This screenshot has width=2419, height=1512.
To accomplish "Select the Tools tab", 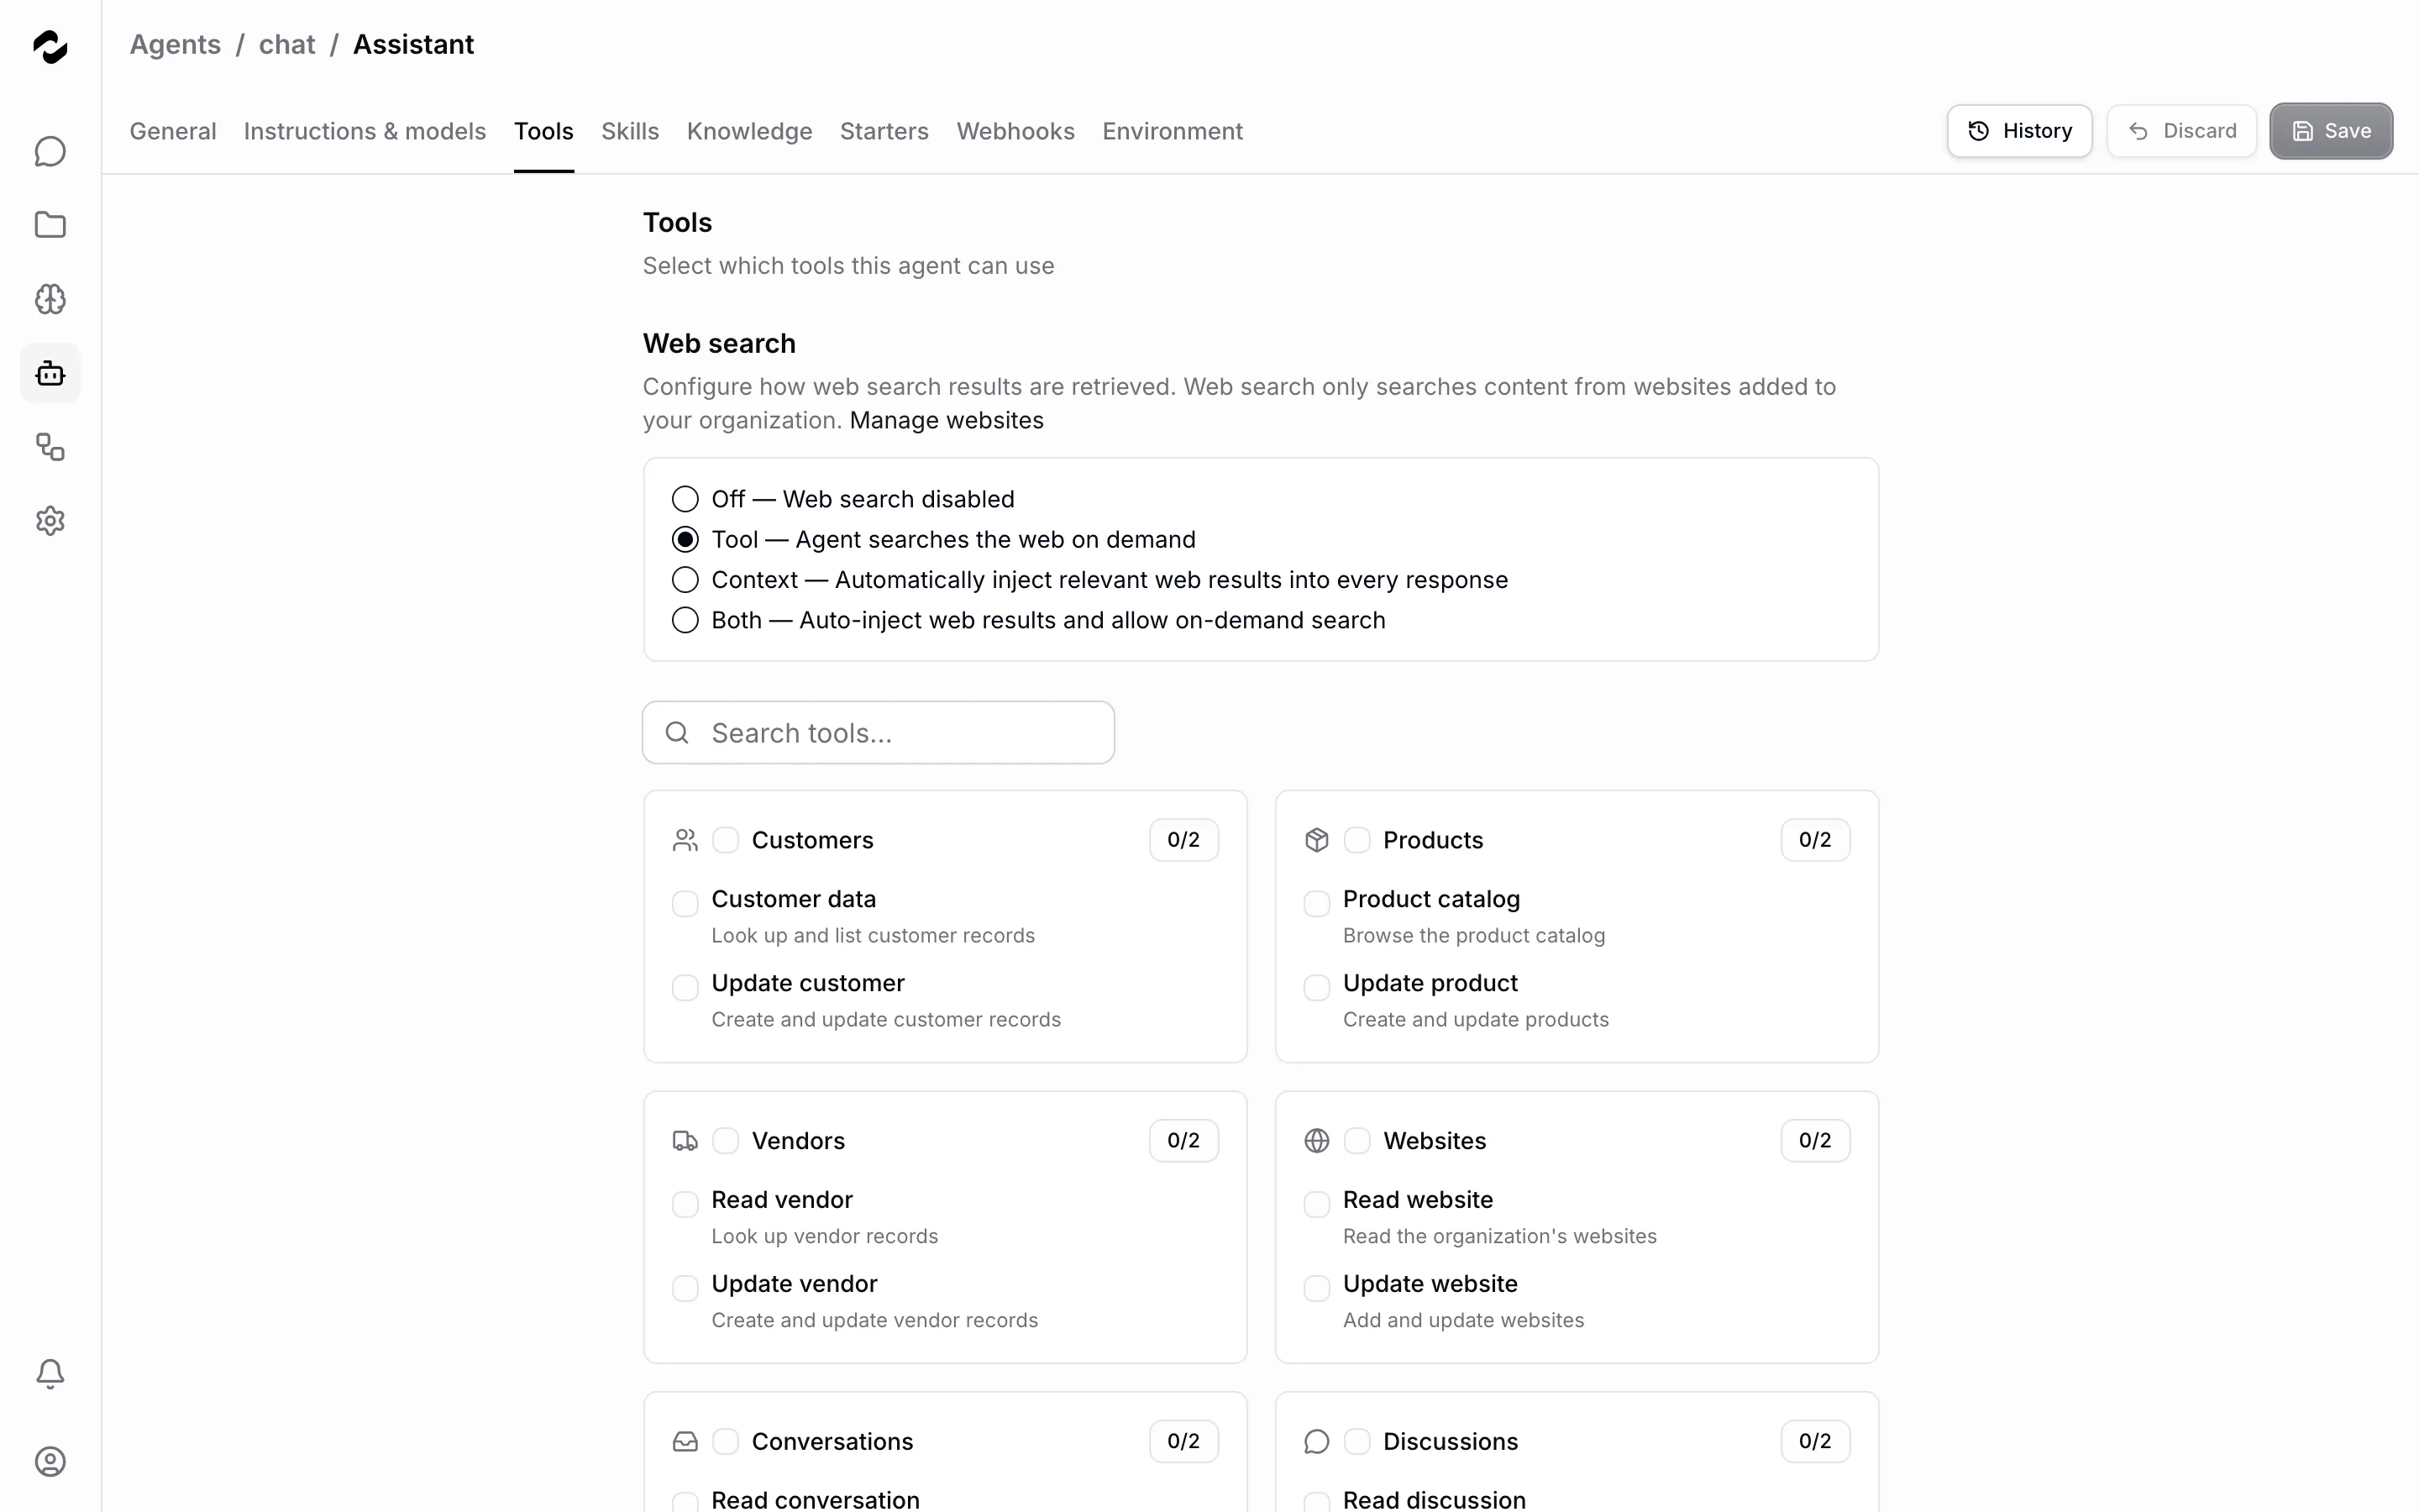I will click(543, 131).
